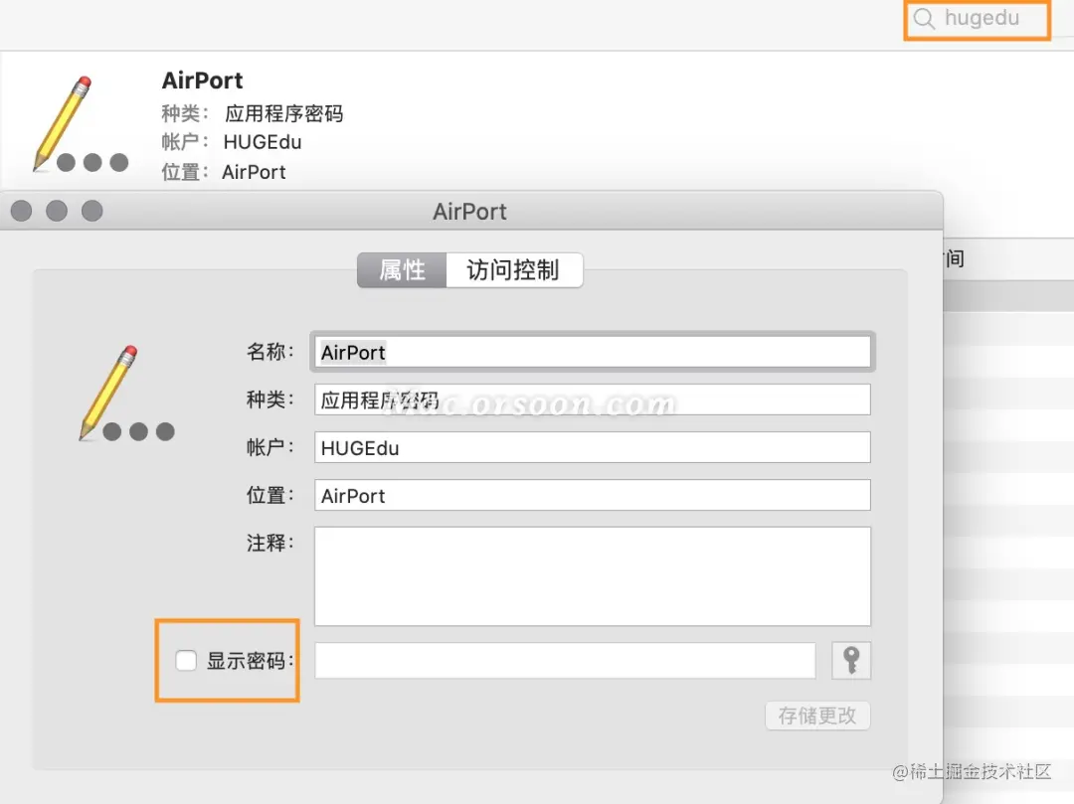
Task: Click the search magnifier icon in Keychain window
Action: (x=924, y=19)
